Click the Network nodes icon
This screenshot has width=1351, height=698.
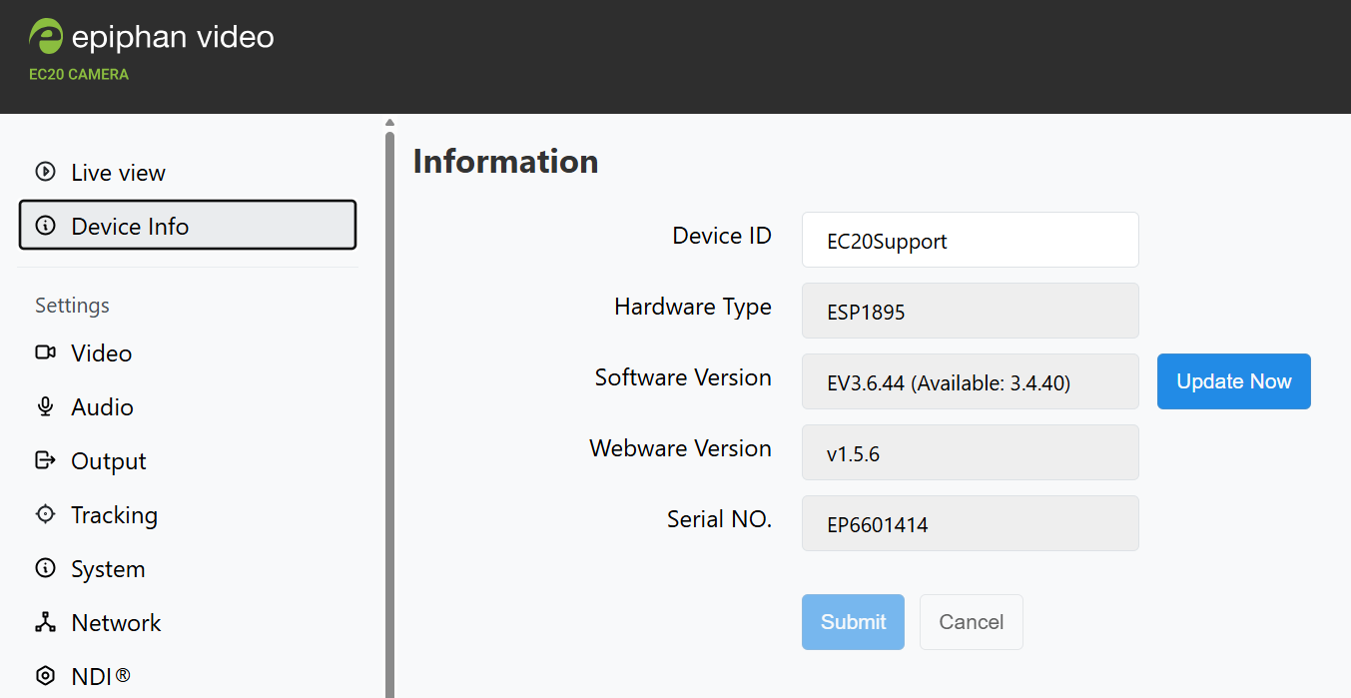45,622
